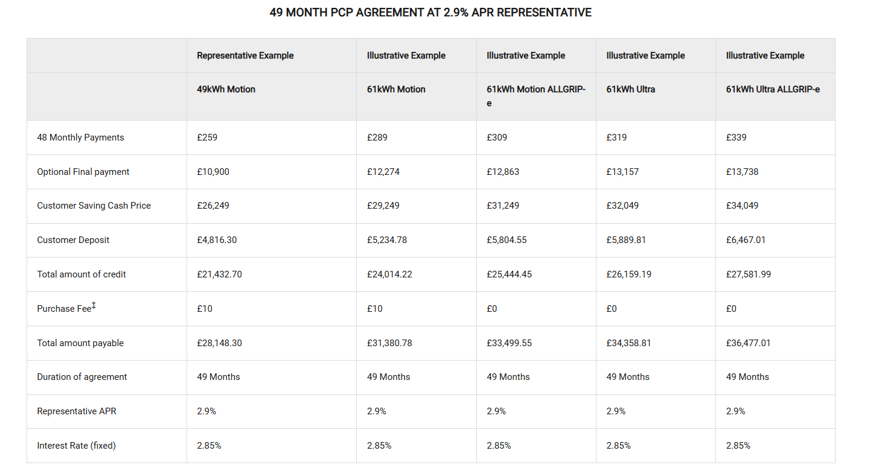Click the 61kWh Ultra ALLGRIP-e model header

coord(773,89)
